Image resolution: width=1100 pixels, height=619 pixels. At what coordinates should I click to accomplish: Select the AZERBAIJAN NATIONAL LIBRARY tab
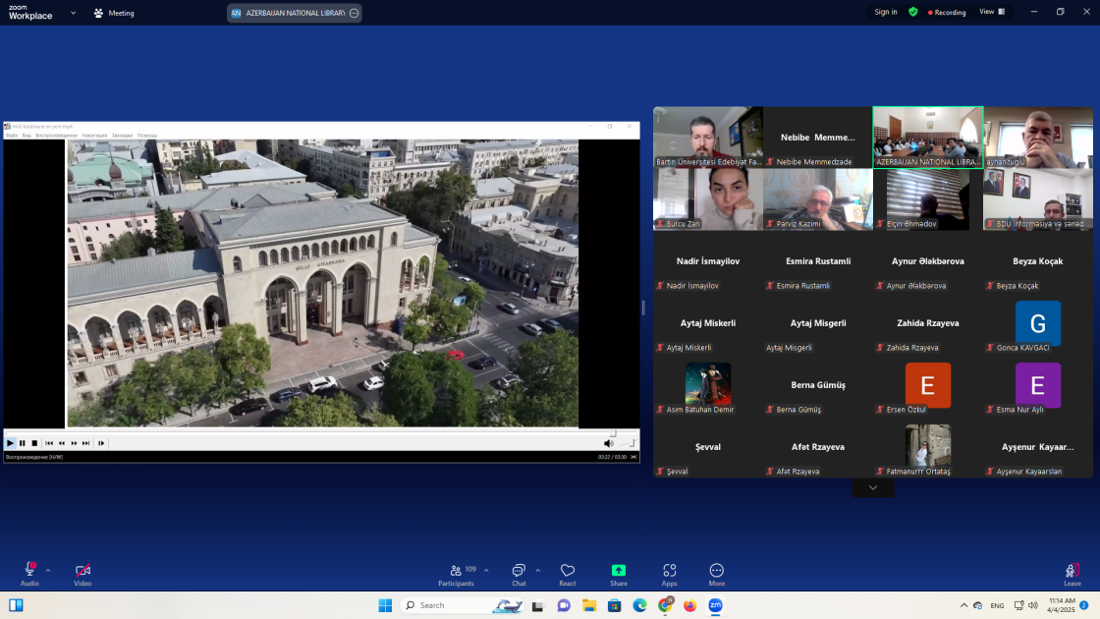294,13
